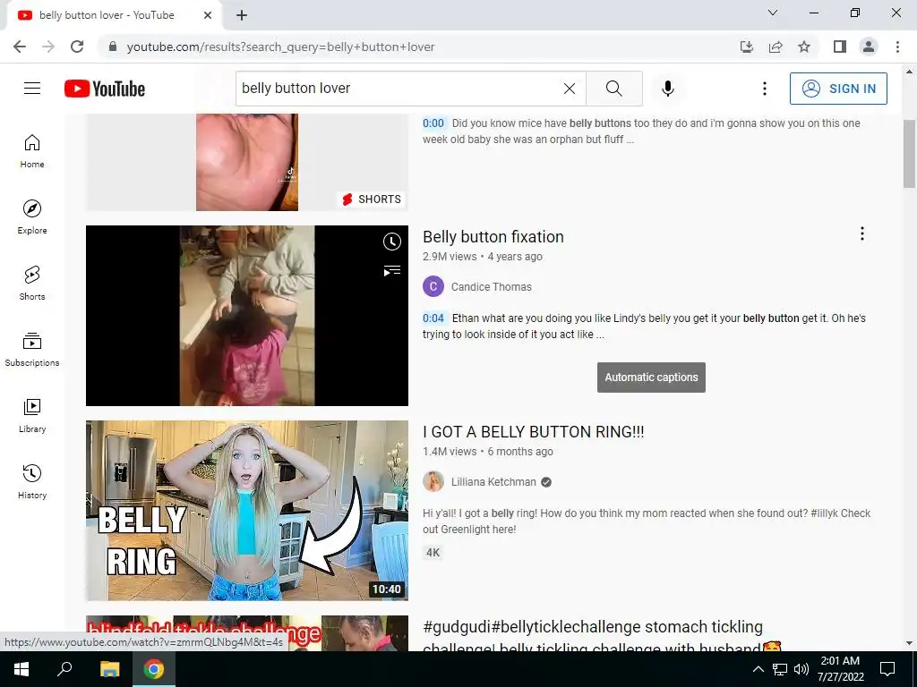Open File Explorer from taskbar
The image size is (917, 687).
109,669
